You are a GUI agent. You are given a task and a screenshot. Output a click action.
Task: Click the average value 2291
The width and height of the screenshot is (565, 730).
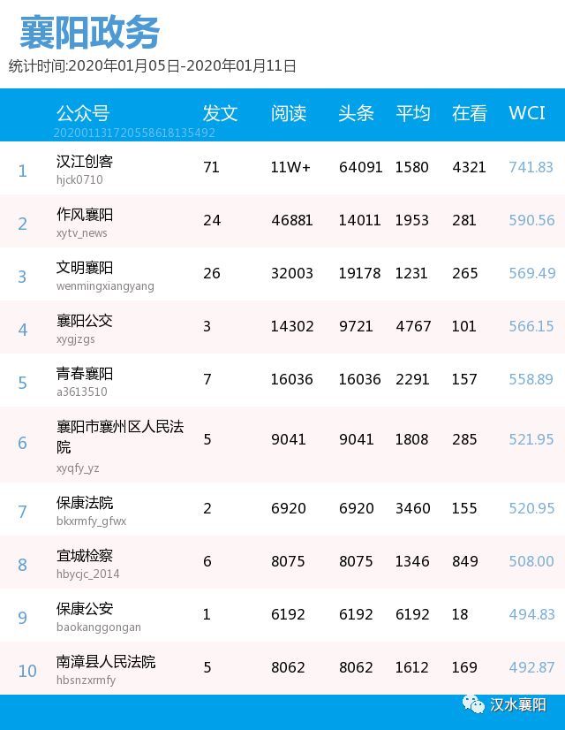(412, 379)
